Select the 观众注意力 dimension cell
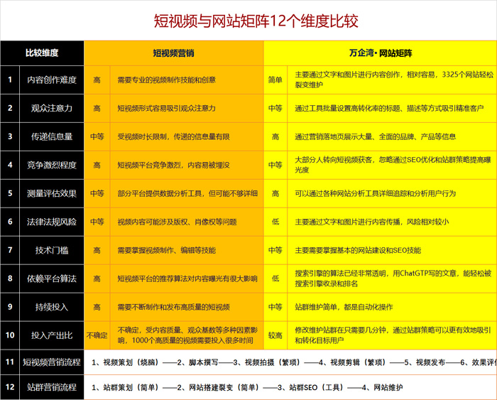The width and height of the screenshot is (497, 400). point(51,108)
